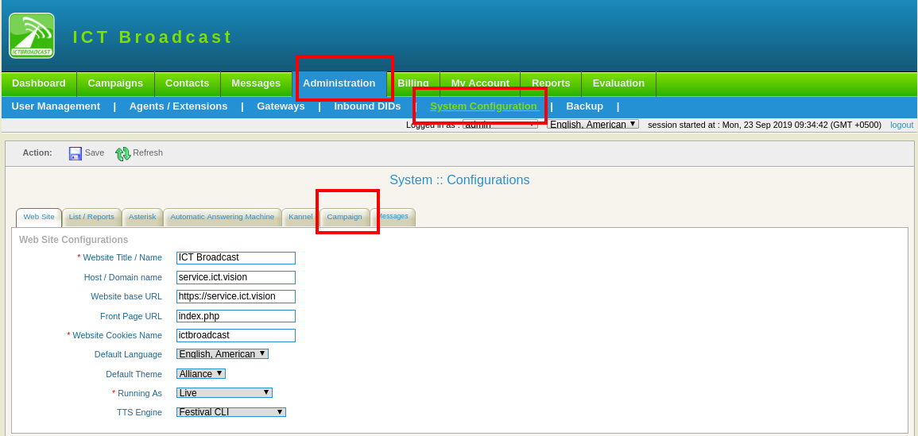Image resolution: width=918 pixels, height=436 pixels.
Task: Click the Save floppy disk icon
Action: pos(75,153)
